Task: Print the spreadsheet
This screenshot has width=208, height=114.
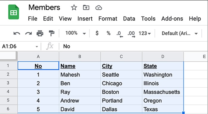Action: click(x=40, y=33)
